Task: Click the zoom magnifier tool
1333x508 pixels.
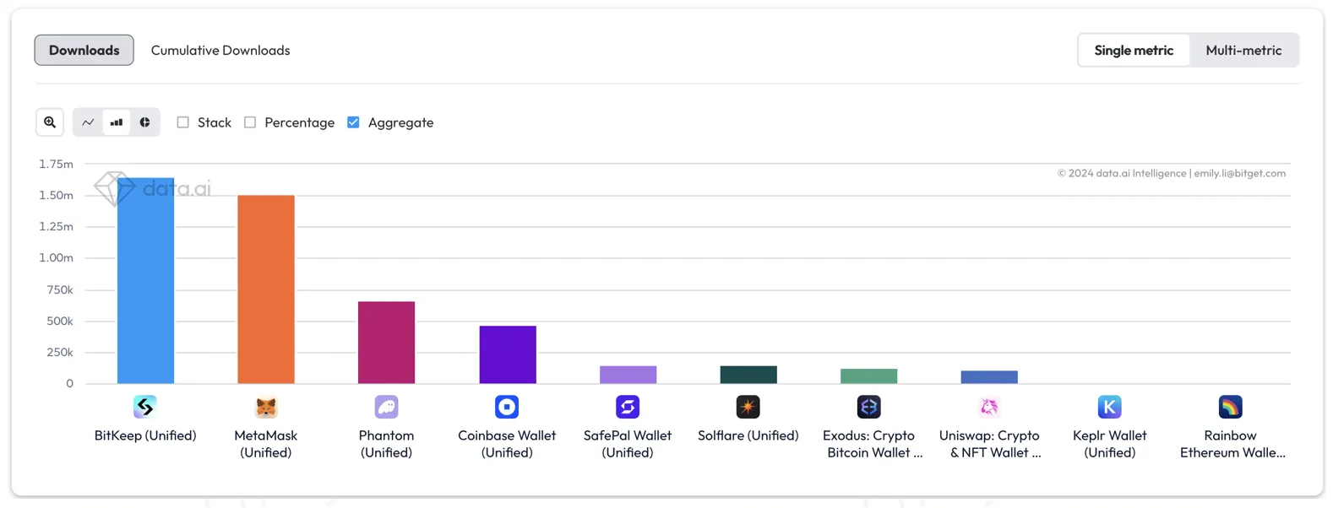Action: tap(49, 122)
